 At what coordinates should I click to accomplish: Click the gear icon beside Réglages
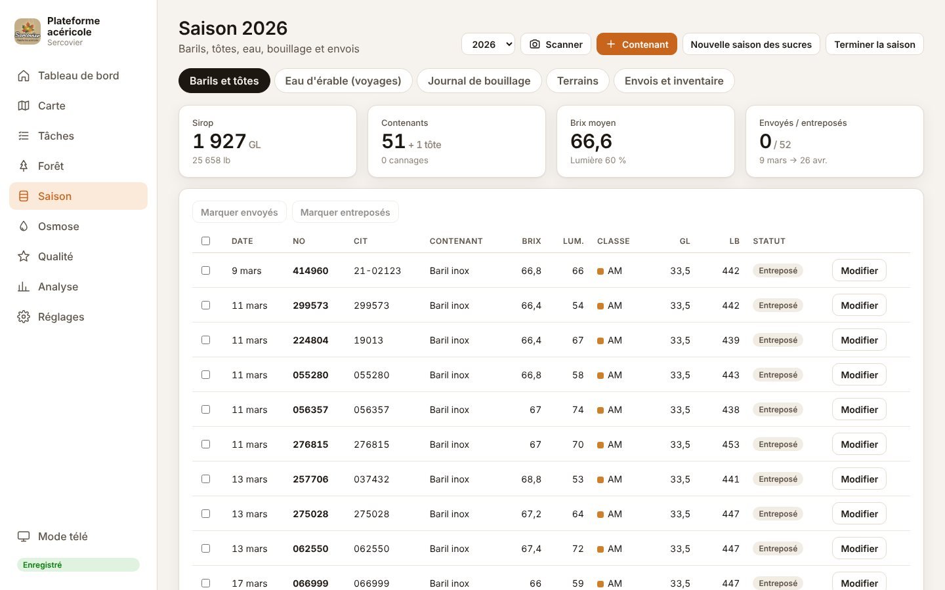(x=24, y=317)
